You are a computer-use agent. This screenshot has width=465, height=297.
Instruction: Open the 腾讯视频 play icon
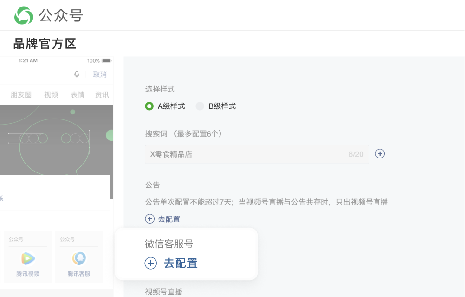27,257
